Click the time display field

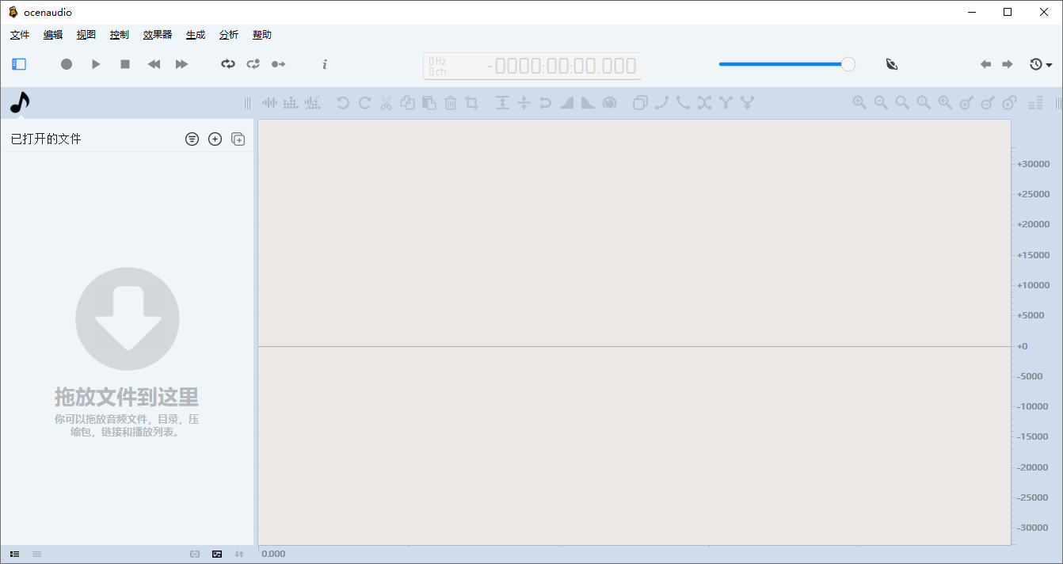pyautogui.click(x=531, y=66)
